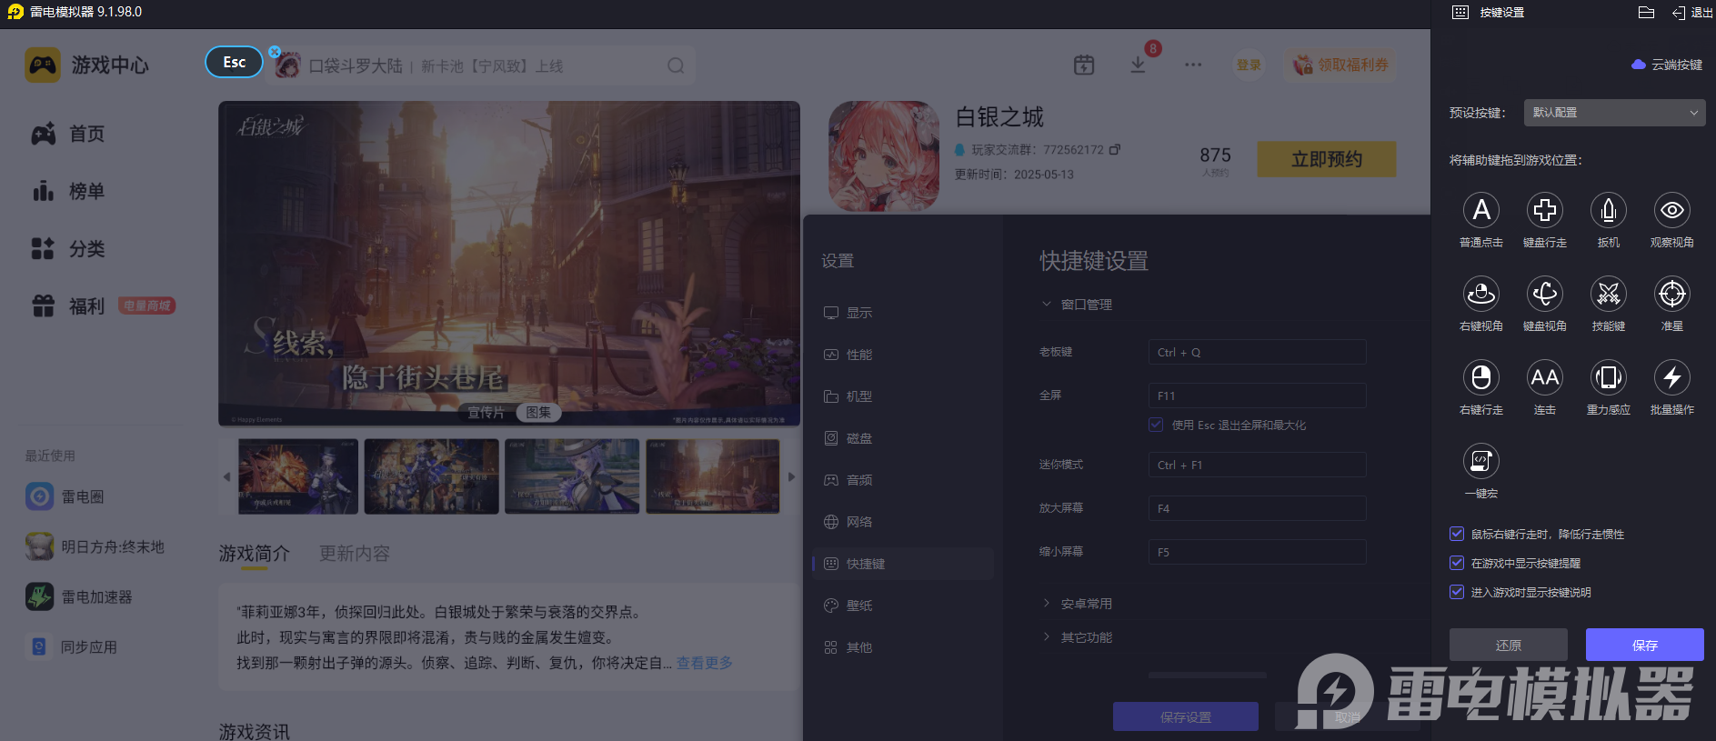Select the 扳机 trigger key icon
Image resolution: width=1716 pixels, height=741 pixels.
[x=1609, y=210]
